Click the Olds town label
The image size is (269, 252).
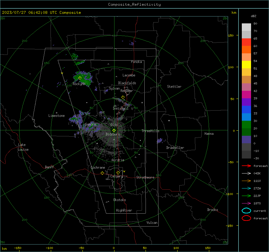[x=114, y=125]
